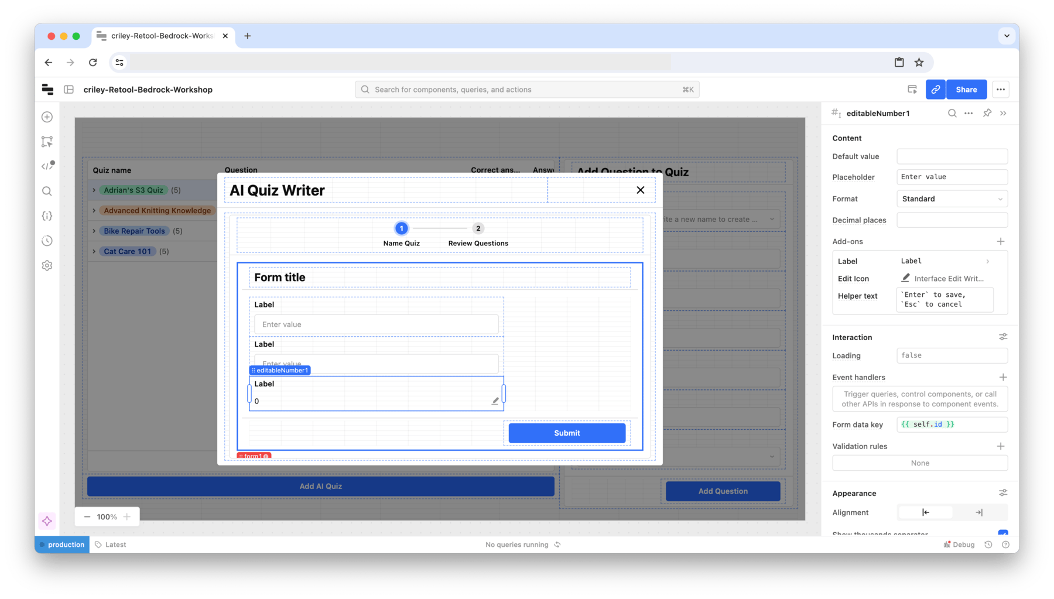Screen dimensions: 1054x599
Task: Click the production environment button
Action: [x=62, y=545]
